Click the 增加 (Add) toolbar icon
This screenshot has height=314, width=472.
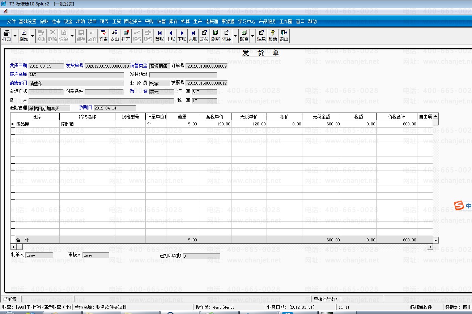24,36
